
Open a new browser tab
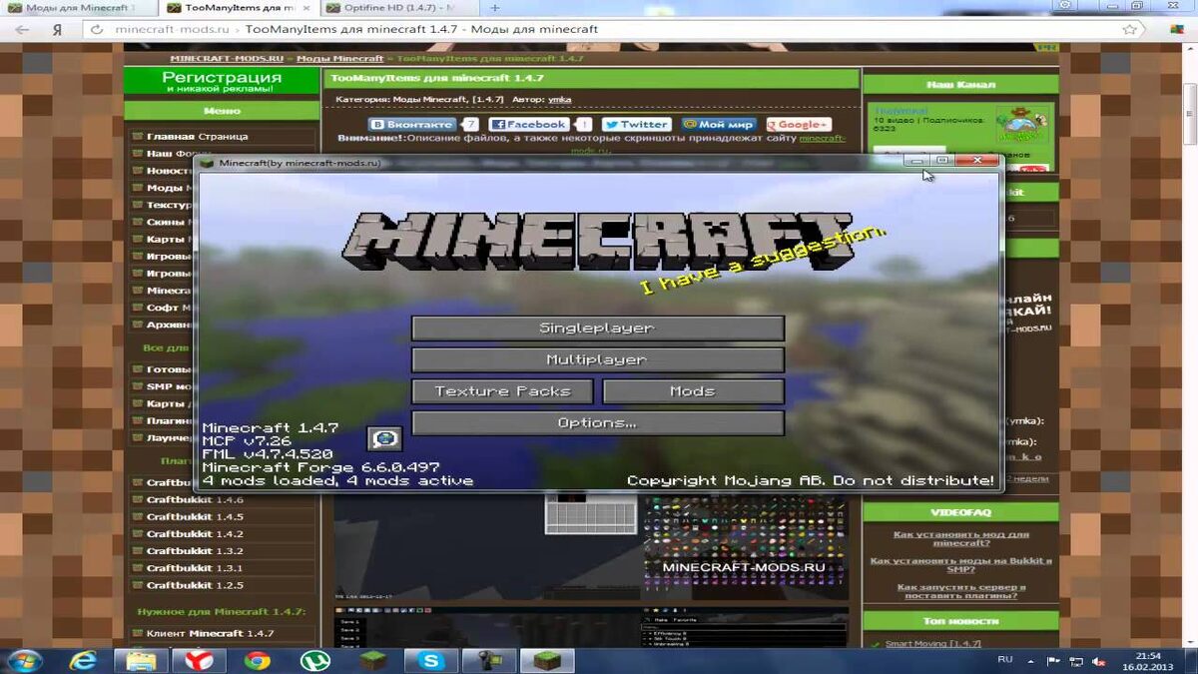pyautogui.click(x=495, y=8)
